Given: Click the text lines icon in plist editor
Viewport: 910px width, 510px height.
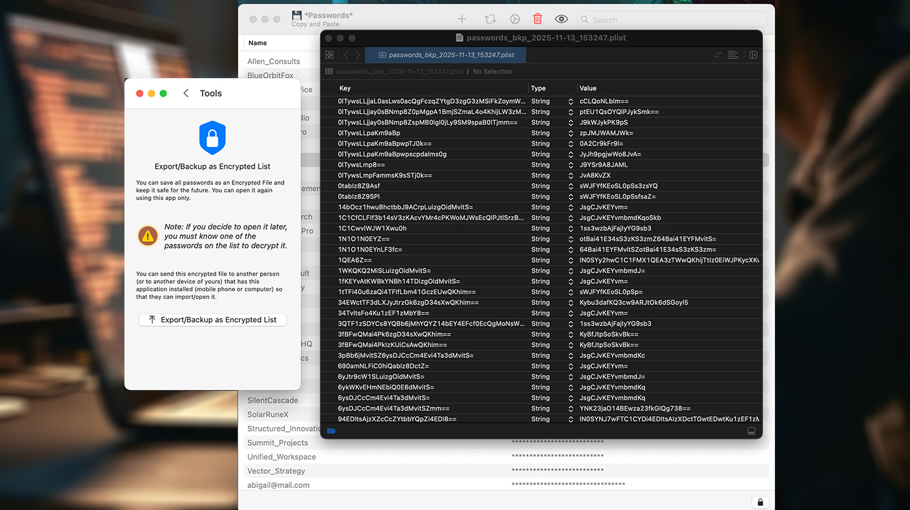Looking at the screenshot, I should (733, 55).
